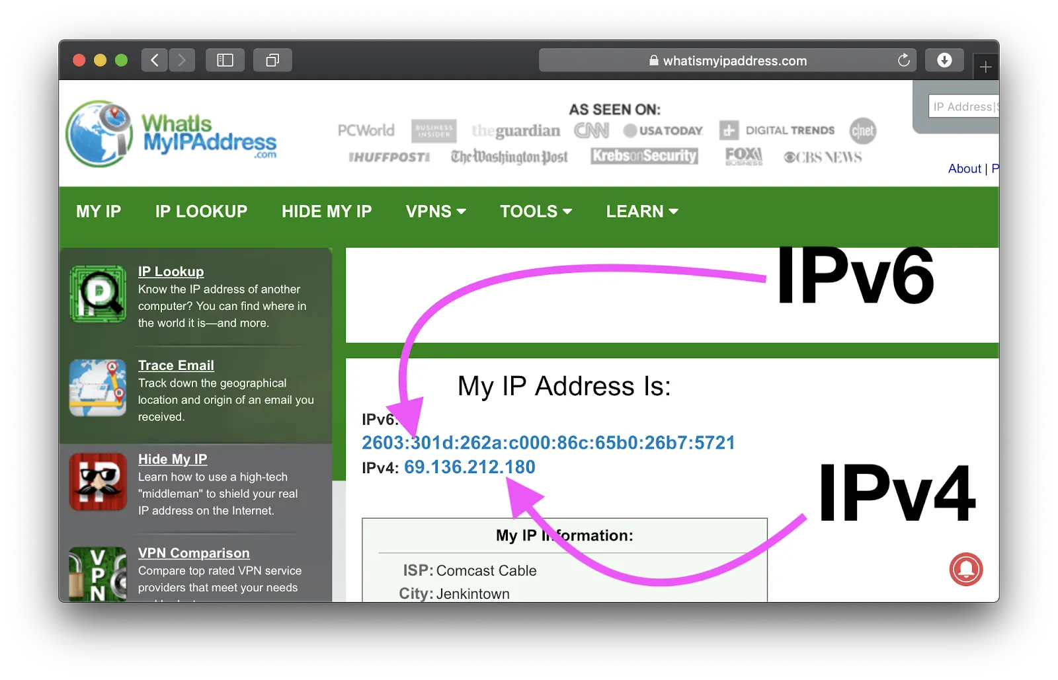Focus the IP Address search field
The image size is (1058, 680).
(963, 106)
